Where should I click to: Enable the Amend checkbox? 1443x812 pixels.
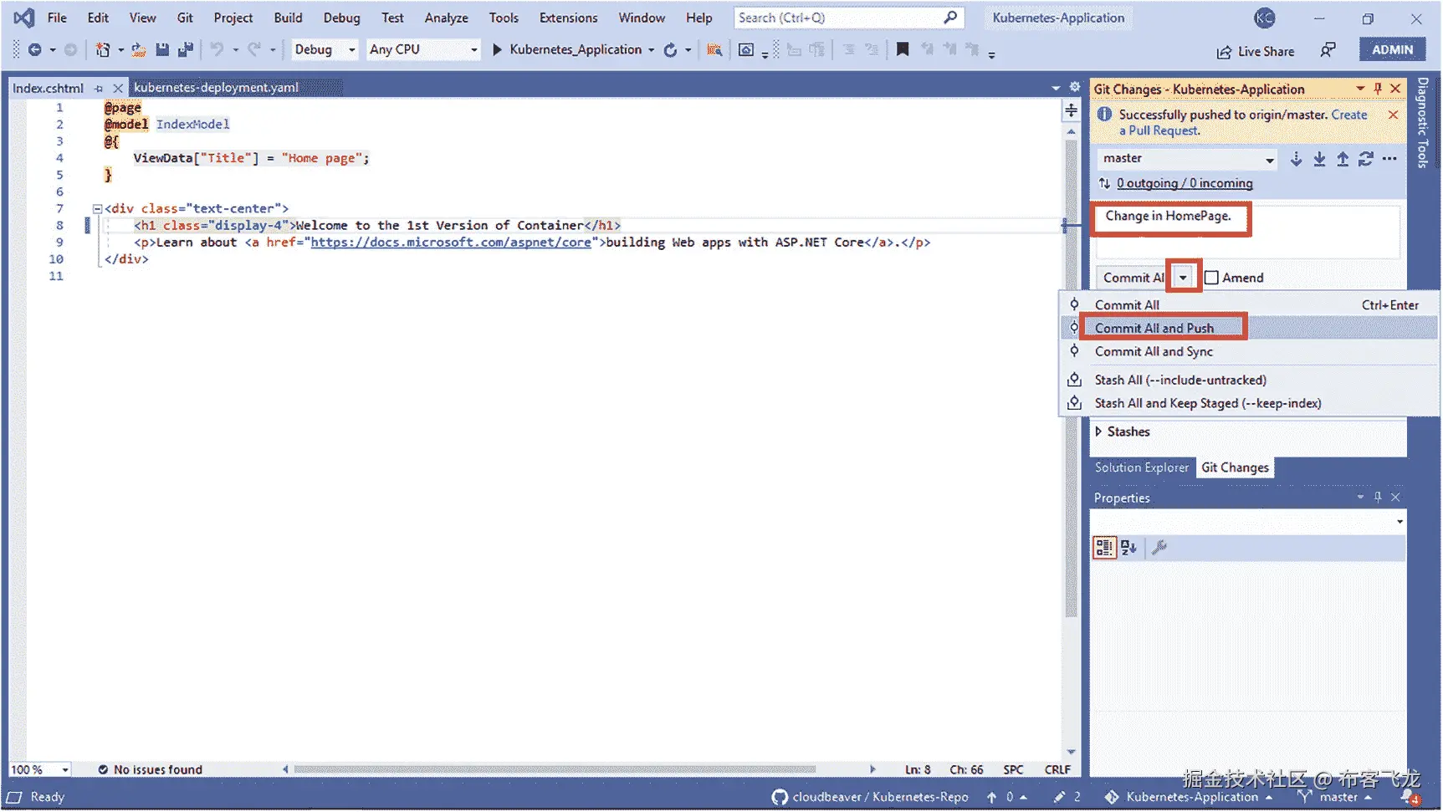[x=1210, y=277]
